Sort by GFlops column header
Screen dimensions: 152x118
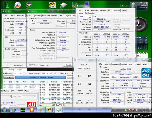click(x=42, y=82)
